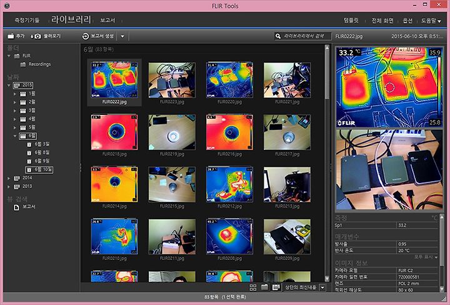The image size is (450, 305).
Task: Expand the 4월 month node
Action: [15, 119]
